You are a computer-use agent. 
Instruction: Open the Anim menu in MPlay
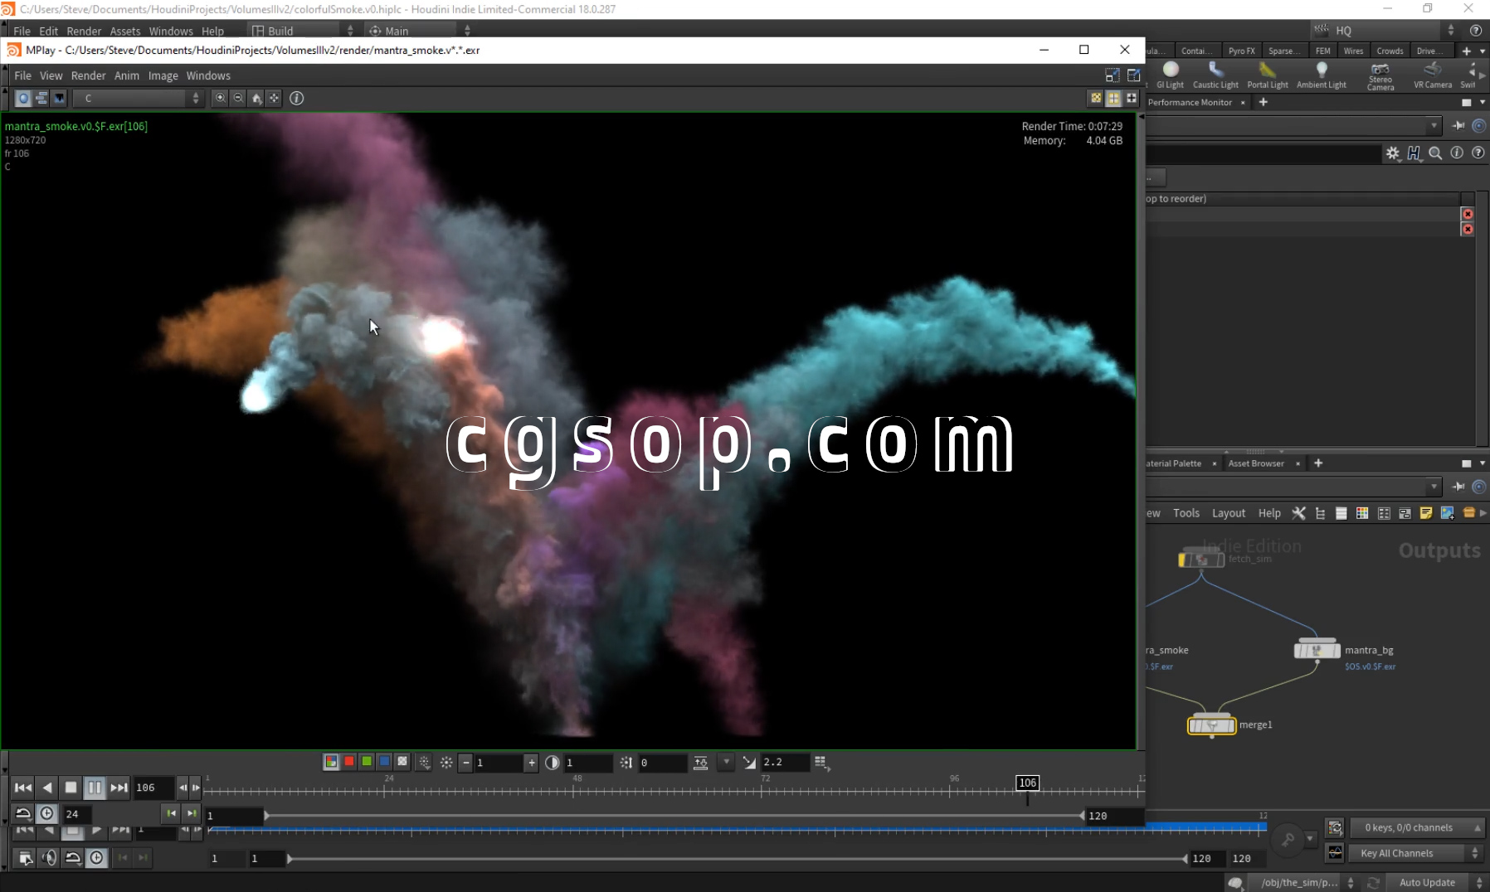coord(127,75)
